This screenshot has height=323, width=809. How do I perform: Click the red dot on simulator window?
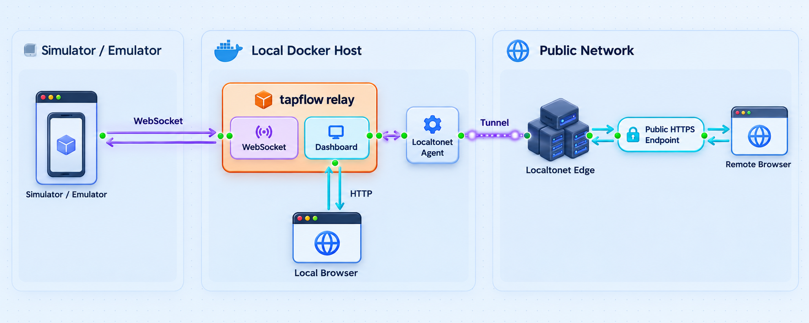click(43, 97)
